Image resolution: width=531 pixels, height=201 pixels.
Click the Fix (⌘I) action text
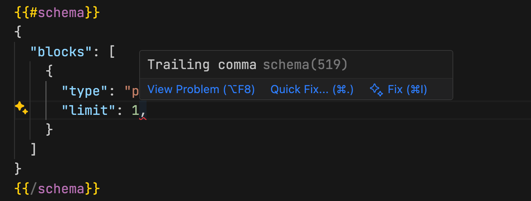pyautogui.click(x=407, y=90)
